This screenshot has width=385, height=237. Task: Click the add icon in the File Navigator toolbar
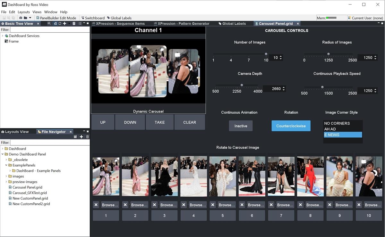pos(81,137)
